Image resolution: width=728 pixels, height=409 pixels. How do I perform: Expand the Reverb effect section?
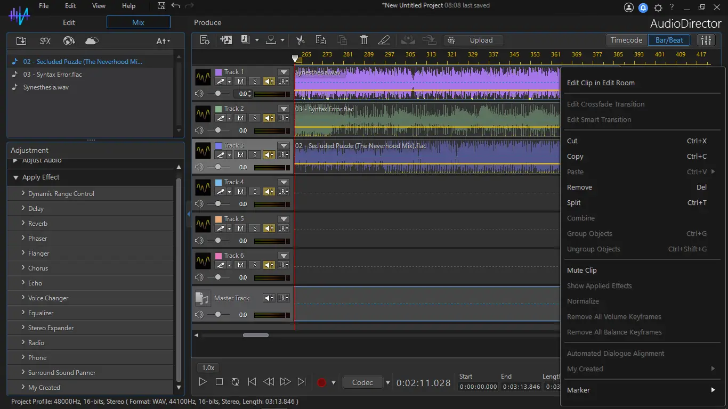tap(38, 224)
